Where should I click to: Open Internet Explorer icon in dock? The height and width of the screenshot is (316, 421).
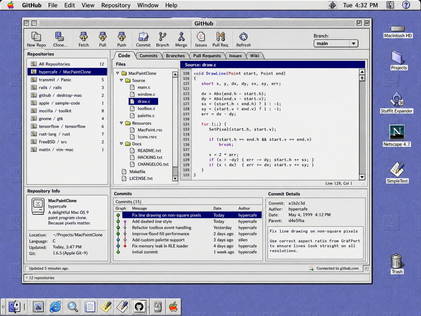coord(55,307)
